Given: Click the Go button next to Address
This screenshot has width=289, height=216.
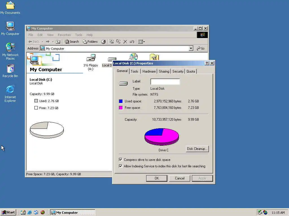Looking at the screenshot, I should tap(201, 48).
